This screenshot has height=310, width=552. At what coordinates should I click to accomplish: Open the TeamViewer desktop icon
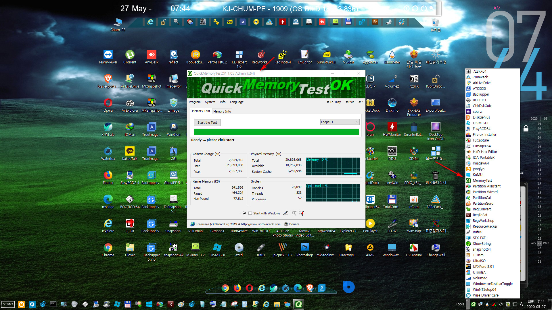point(108,57)
